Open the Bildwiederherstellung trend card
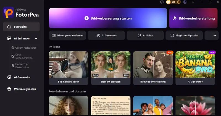Viewport: 221px width, 116px height. point(153,68)
